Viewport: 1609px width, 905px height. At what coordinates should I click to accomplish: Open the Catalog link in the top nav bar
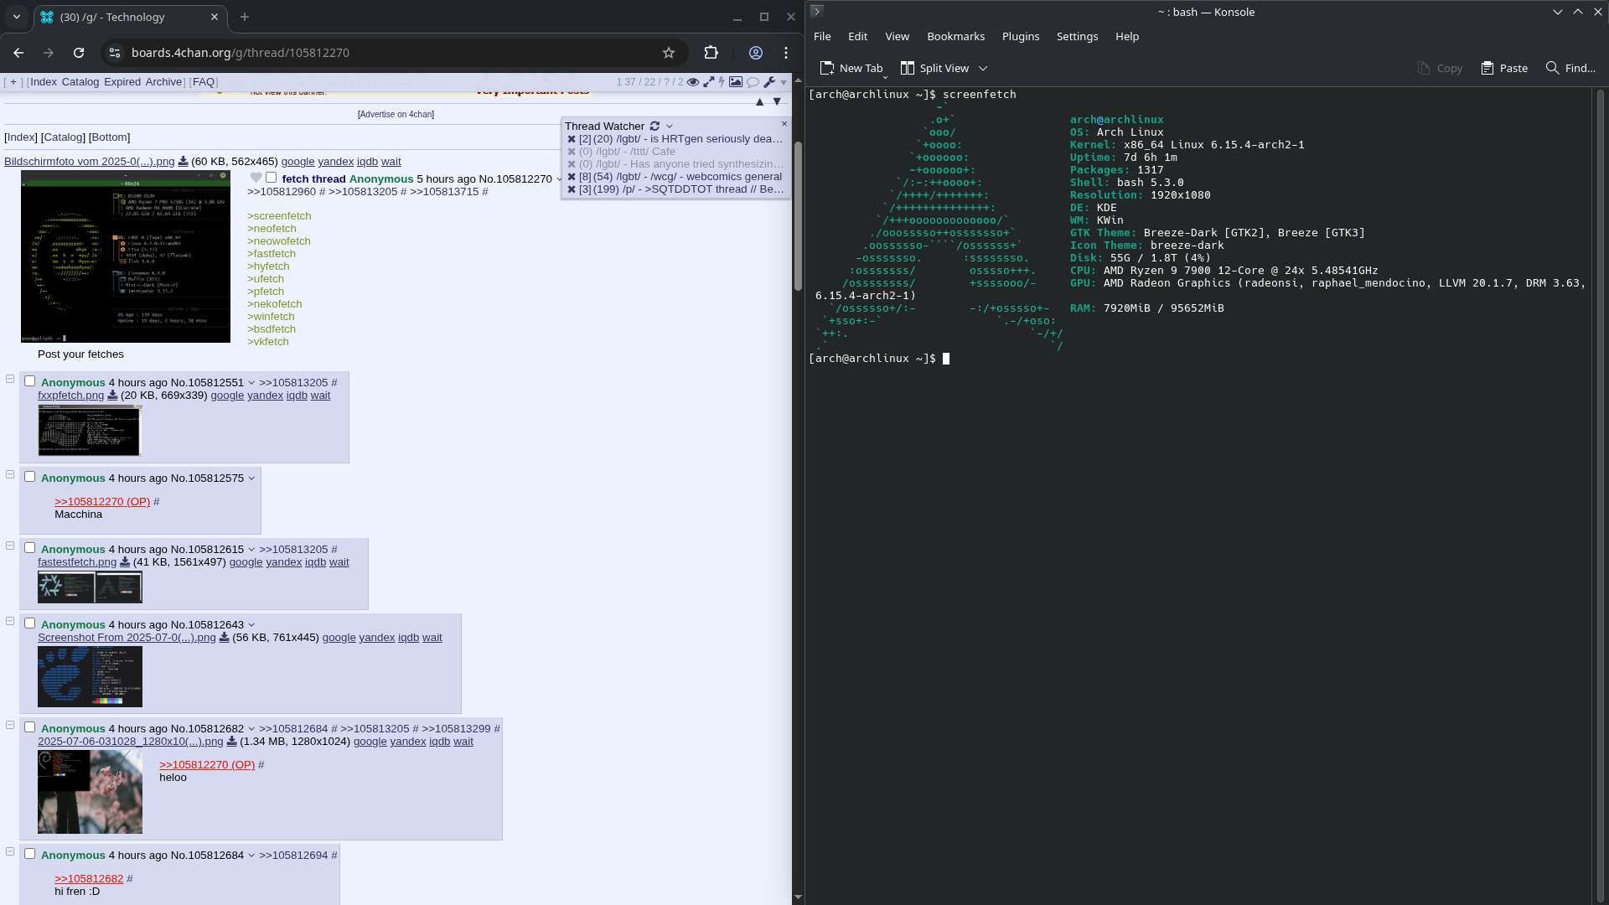tap(80, 82)
